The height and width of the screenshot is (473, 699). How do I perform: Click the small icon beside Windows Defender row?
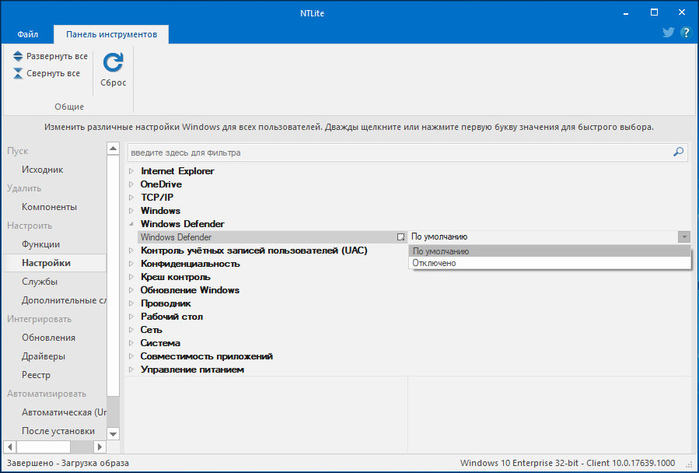pos(400,237)
